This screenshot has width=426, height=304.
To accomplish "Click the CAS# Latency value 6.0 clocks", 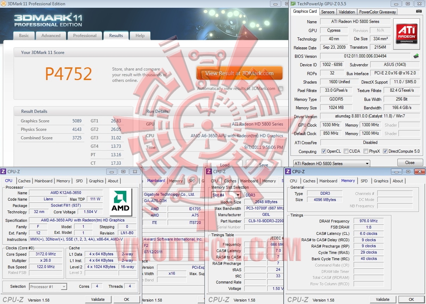I will [x=368, y=234].
